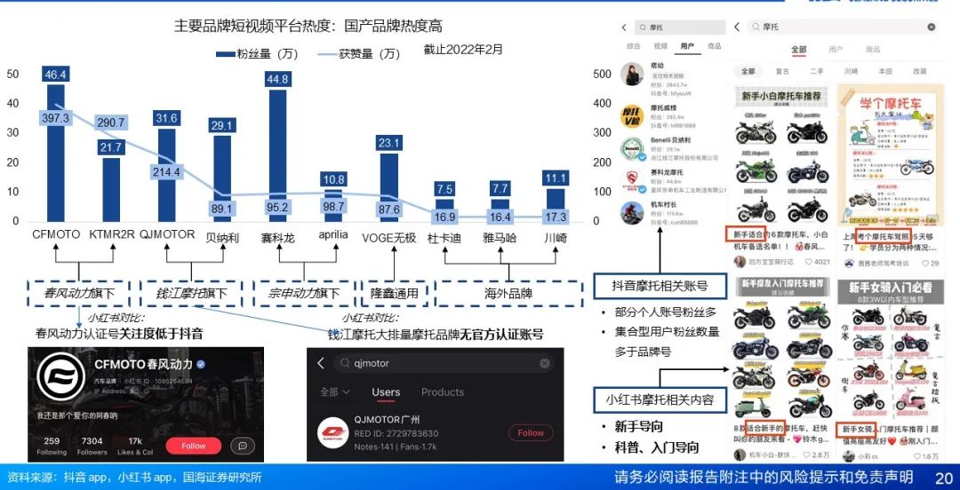Viewport: 960px width, 490px height.
Task: Click the verified badge on Benelli 贝纳利 avatar
Action: 641,157
